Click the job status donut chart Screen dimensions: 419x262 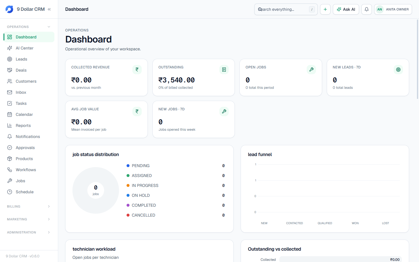96,190
